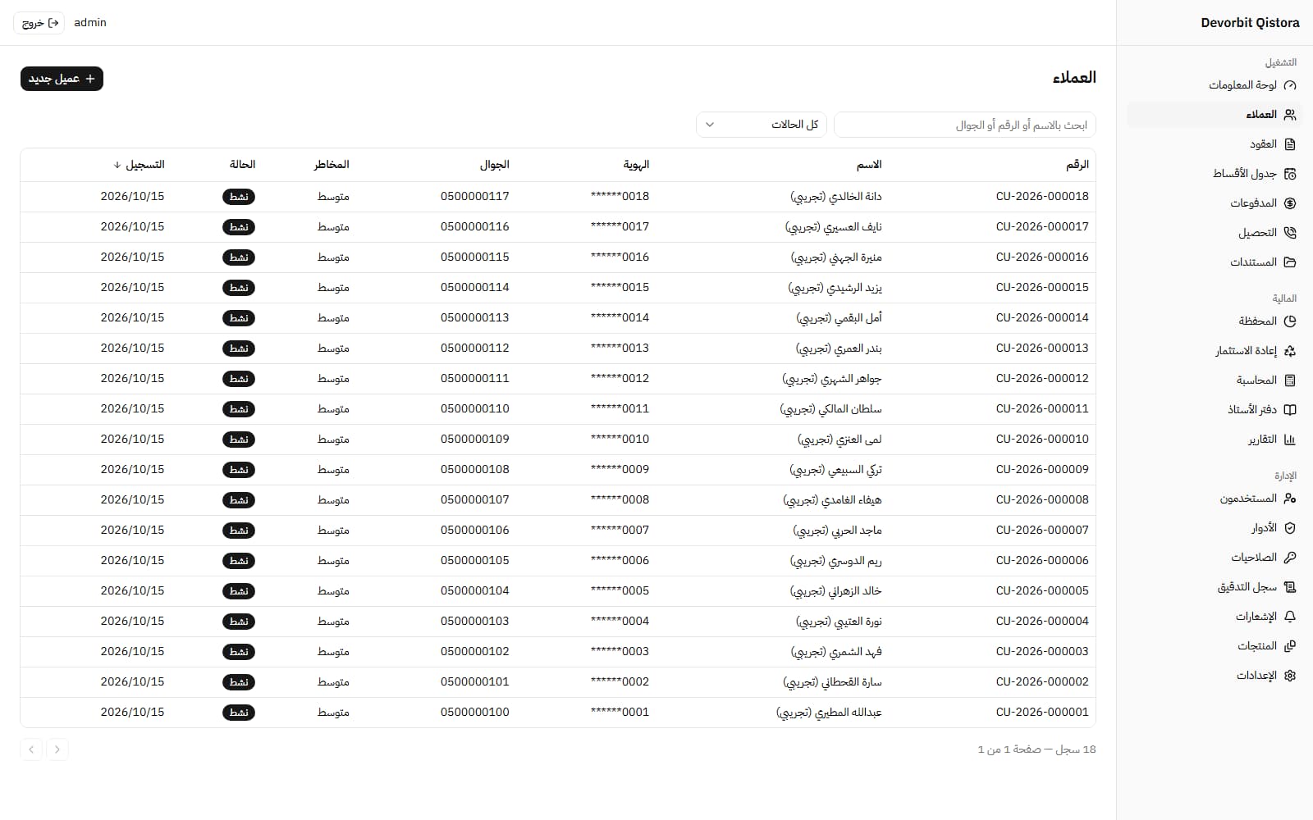The width and height of the screenshot is (1313, 820).
Task: Click the Devorbit Qistora brand title
Action: [1250, 23]
